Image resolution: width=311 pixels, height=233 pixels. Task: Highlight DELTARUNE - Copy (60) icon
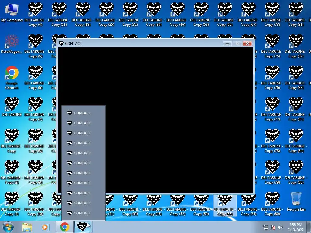click(x=225, y=15)
